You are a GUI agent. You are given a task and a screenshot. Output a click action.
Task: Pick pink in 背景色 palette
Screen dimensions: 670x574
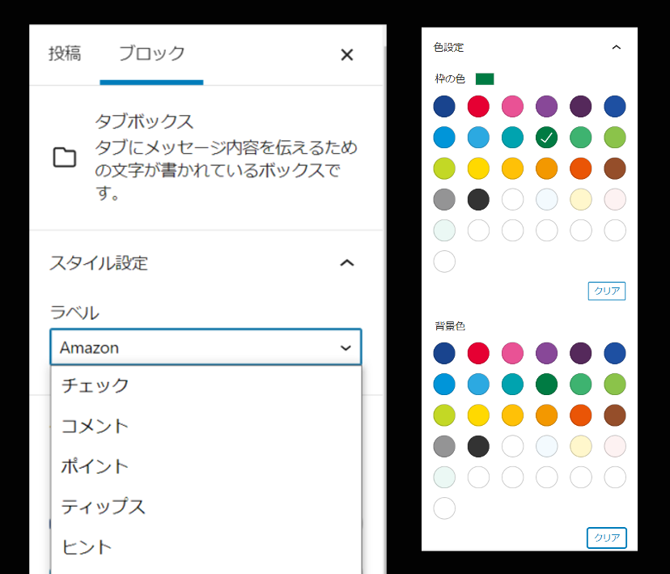(x=512, y=354)
